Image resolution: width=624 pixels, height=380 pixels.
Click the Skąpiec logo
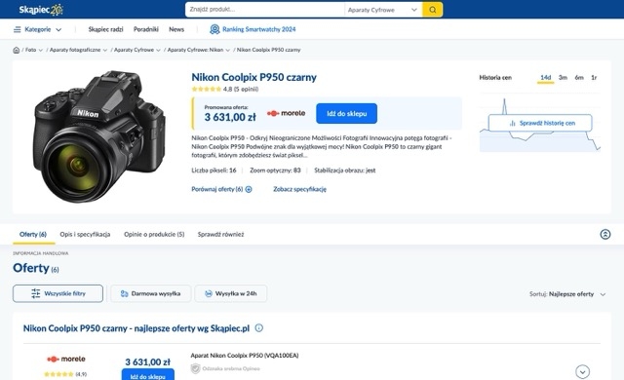pyautogui.click(x=41, y=10)
